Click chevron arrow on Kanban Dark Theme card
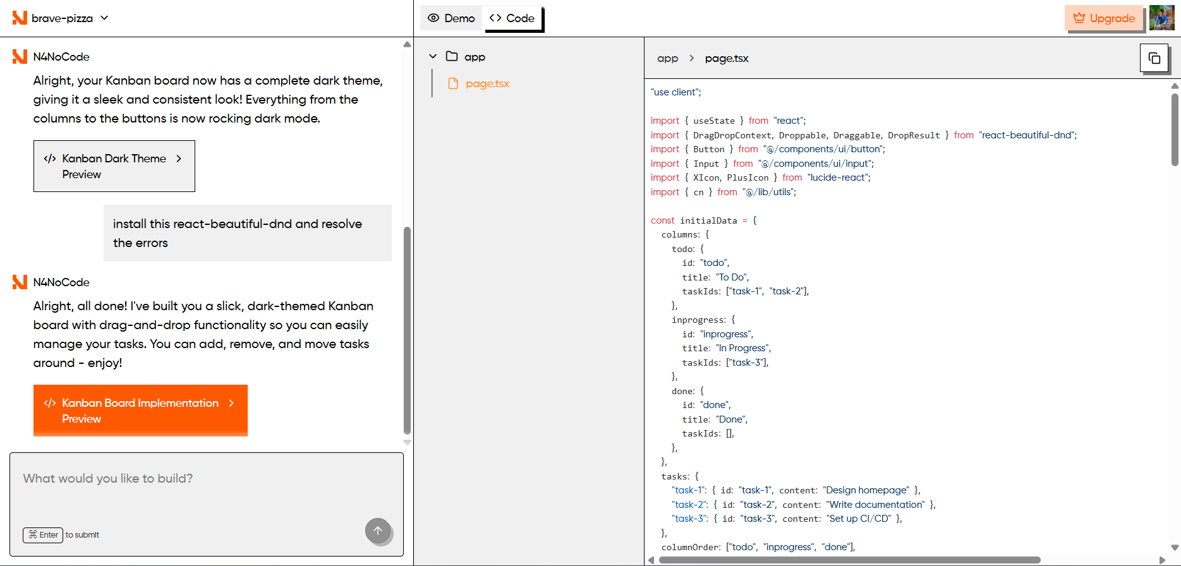Viewport: 1181px width, 566px height. (179, 159)
